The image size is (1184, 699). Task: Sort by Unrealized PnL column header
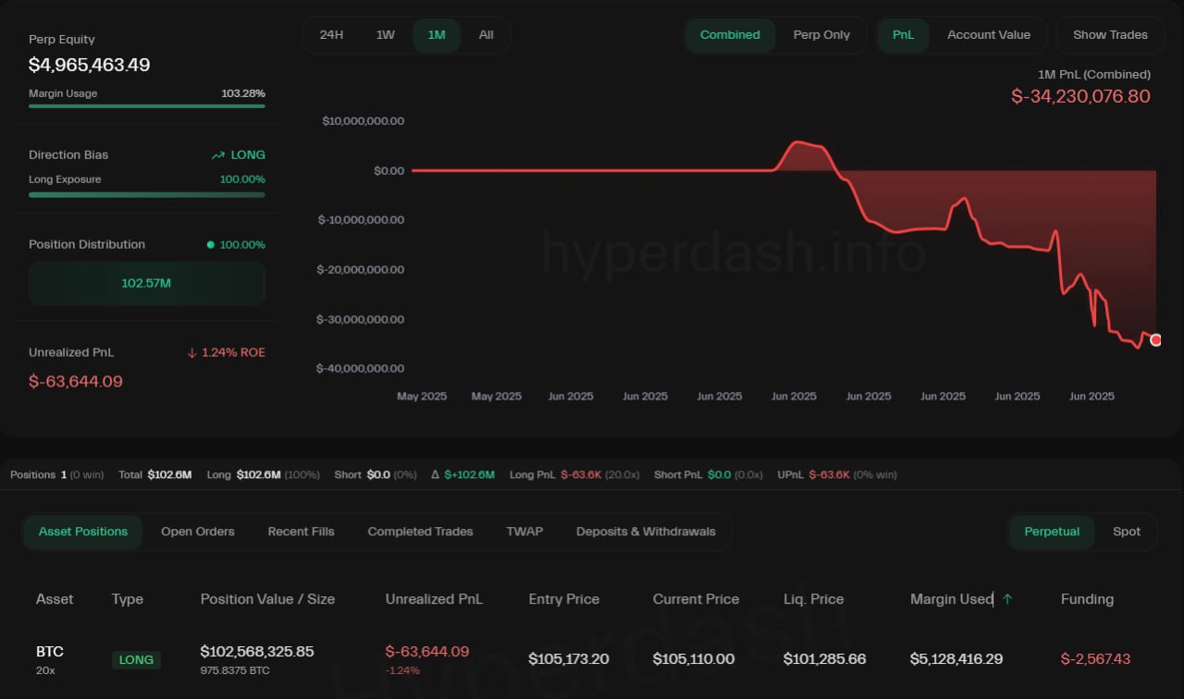434,599
